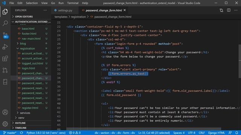Select the Python 3.8.3 interpreter status item

46,133
